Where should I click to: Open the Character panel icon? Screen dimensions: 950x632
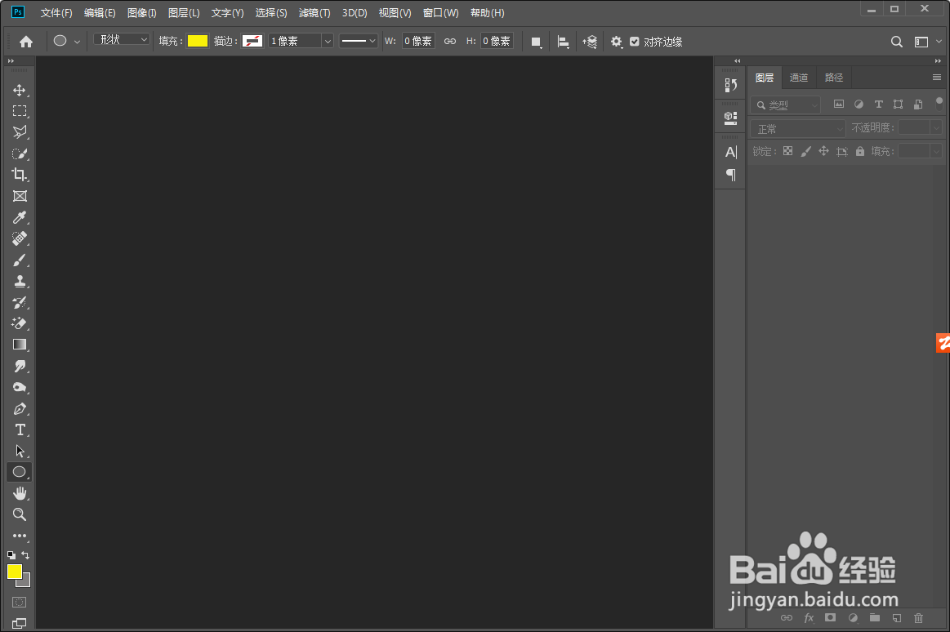[731, 152]
